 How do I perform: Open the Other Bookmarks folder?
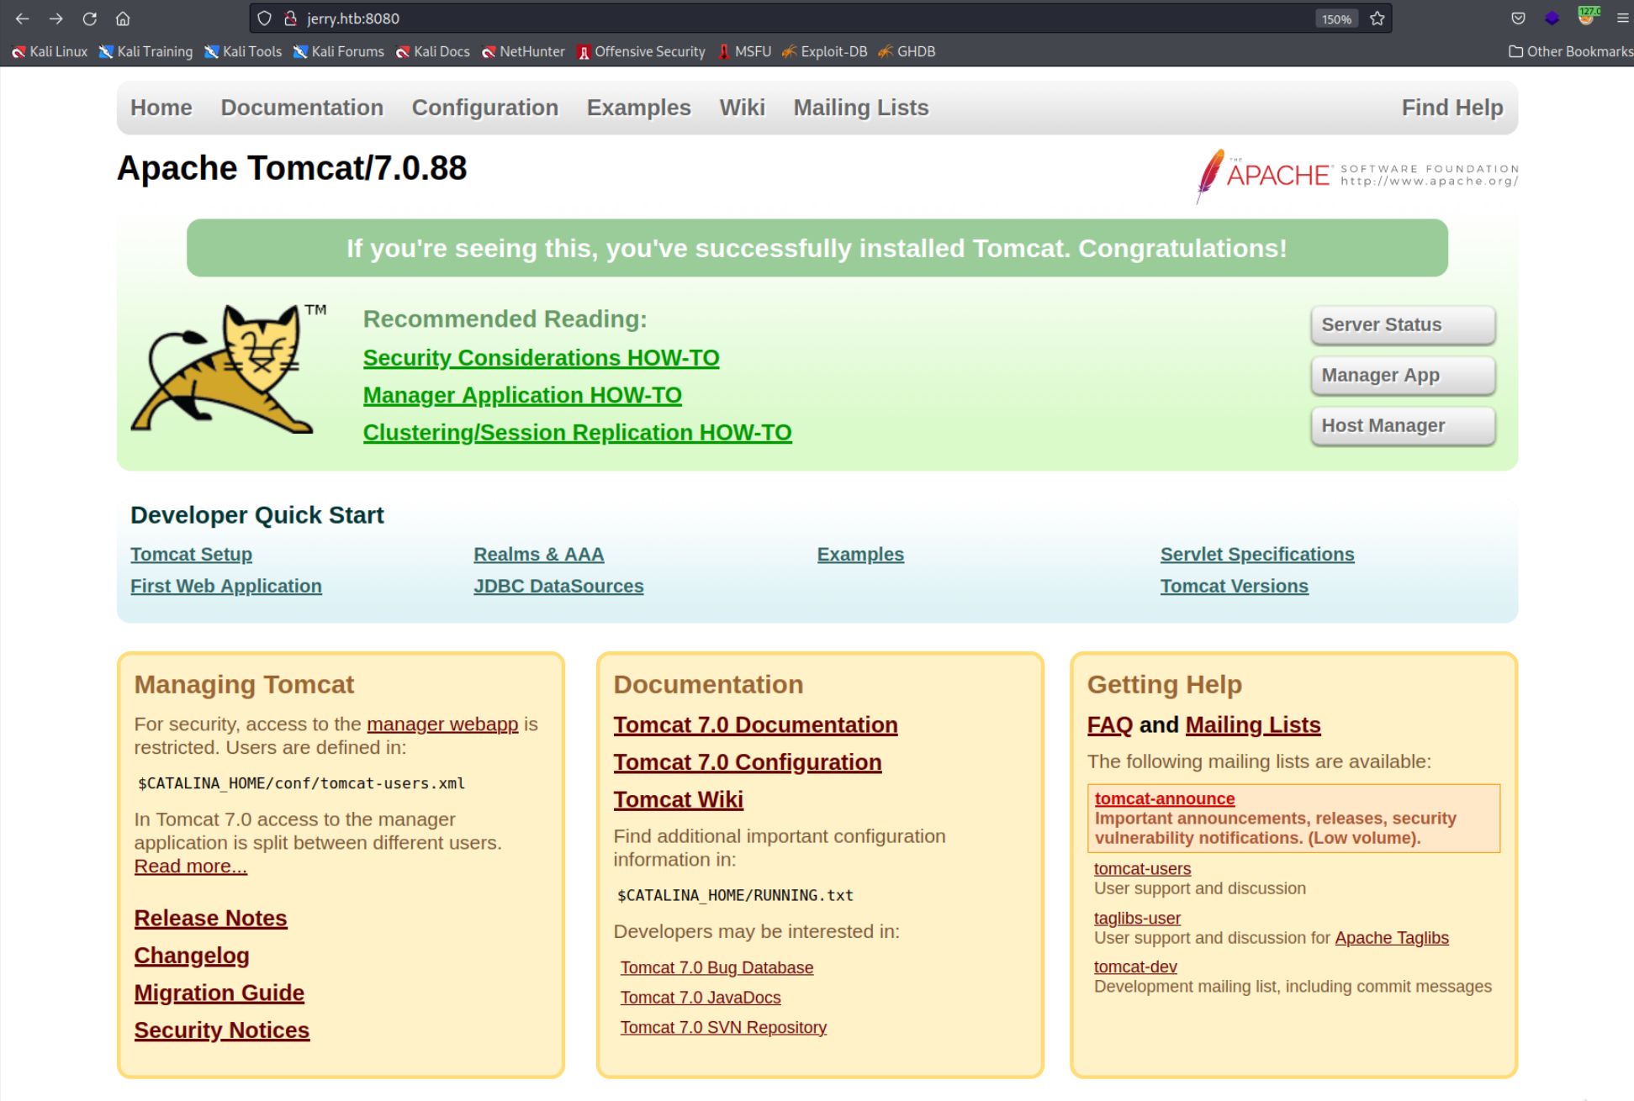pyautogui.click(x=1571, y=51)
